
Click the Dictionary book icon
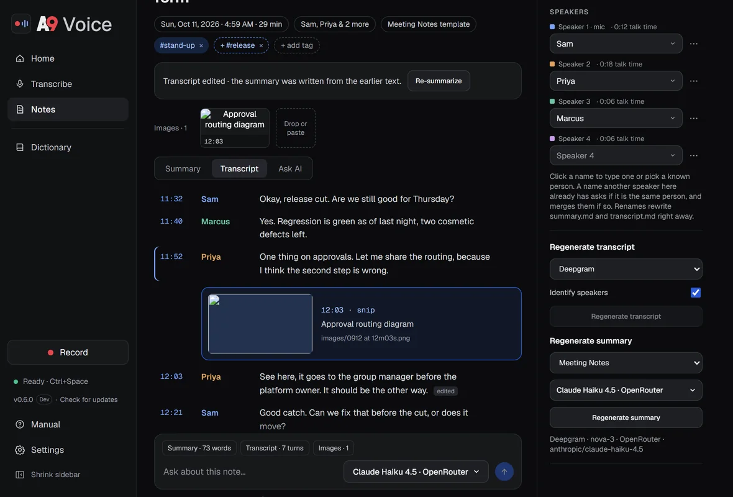(20, 147)
